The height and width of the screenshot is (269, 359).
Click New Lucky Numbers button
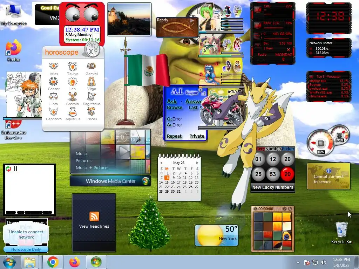click(273, 187)
